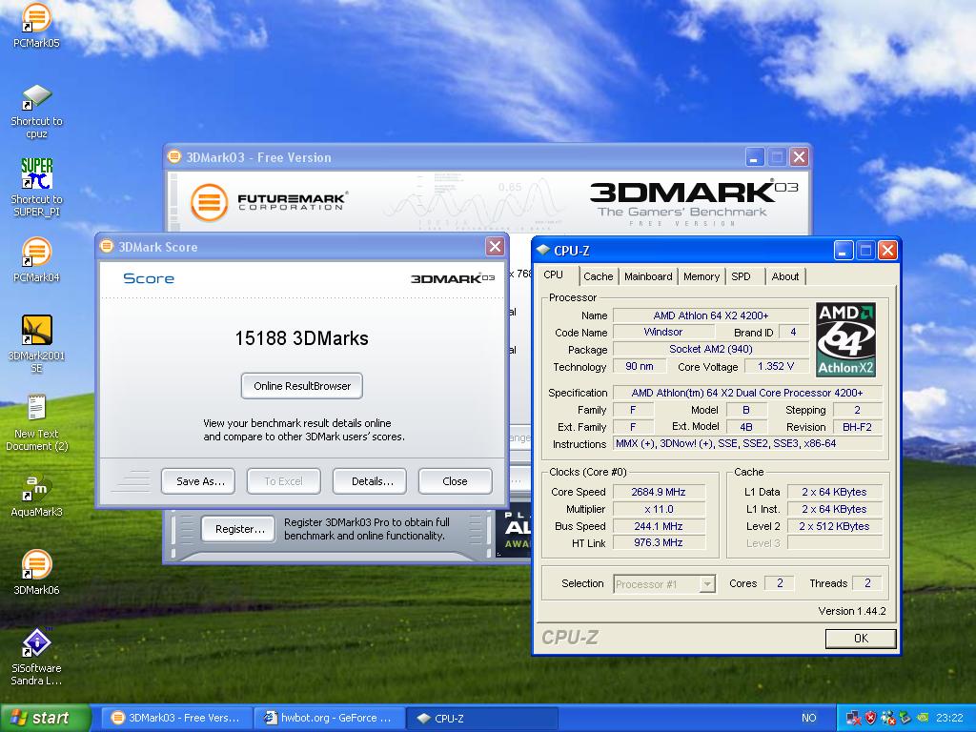Click Save As in 3DMark Score
The height and width of the screenshot is (732, 976).
(x=198, y=481)
